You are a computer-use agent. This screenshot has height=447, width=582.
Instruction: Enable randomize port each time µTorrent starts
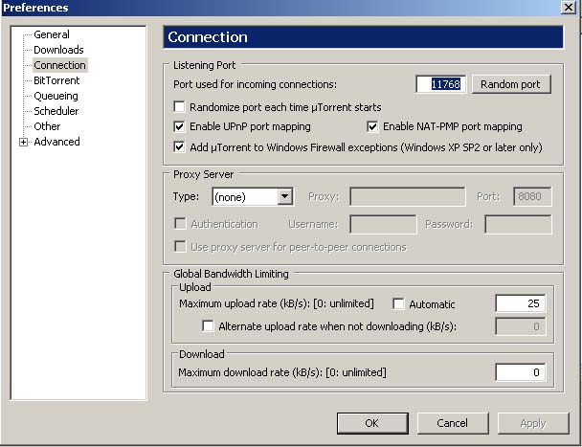coord(179,107)
